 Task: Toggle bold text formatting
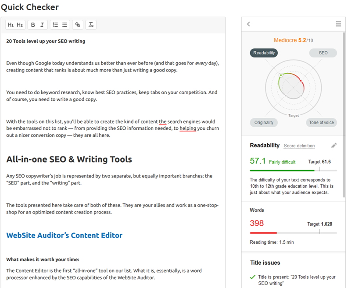click(33, 25)
